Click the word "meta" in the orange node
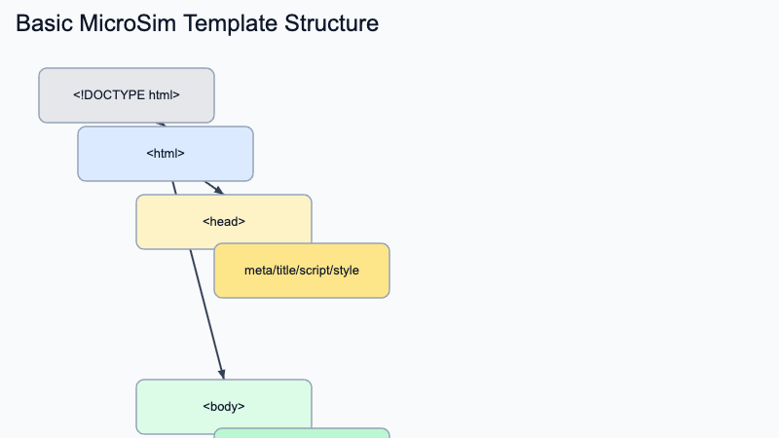 click(257, 271)
